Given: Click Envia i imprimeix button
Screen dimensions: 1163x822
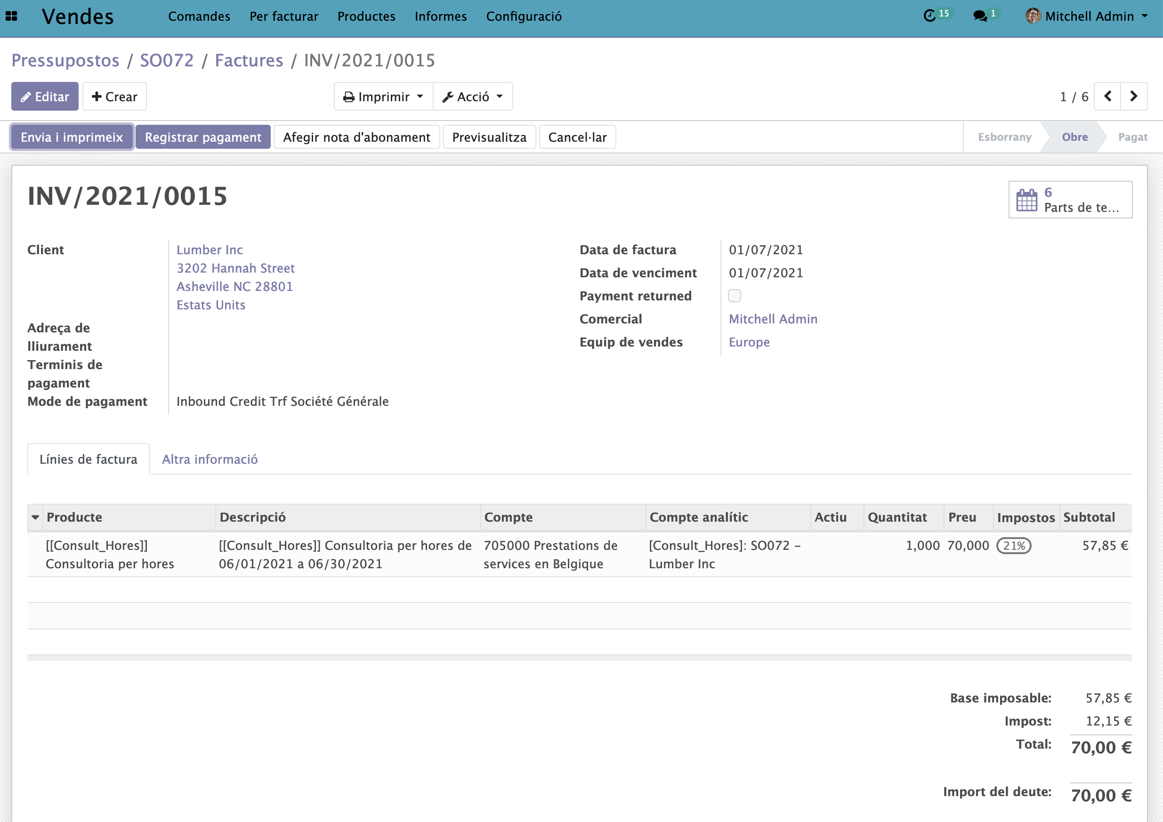Looking at the screenshot, I should click(x=72, y=137).
